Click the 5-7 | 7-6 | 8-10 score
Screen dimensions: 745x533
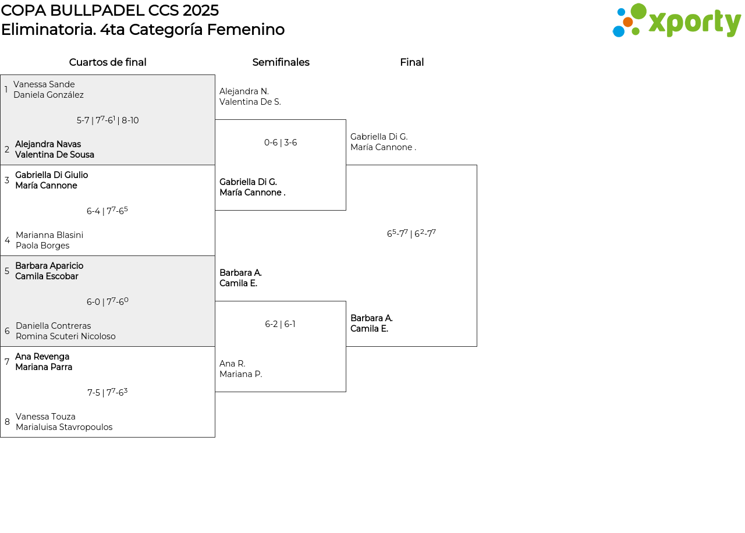pyautogui.click(x=108, y=120)
